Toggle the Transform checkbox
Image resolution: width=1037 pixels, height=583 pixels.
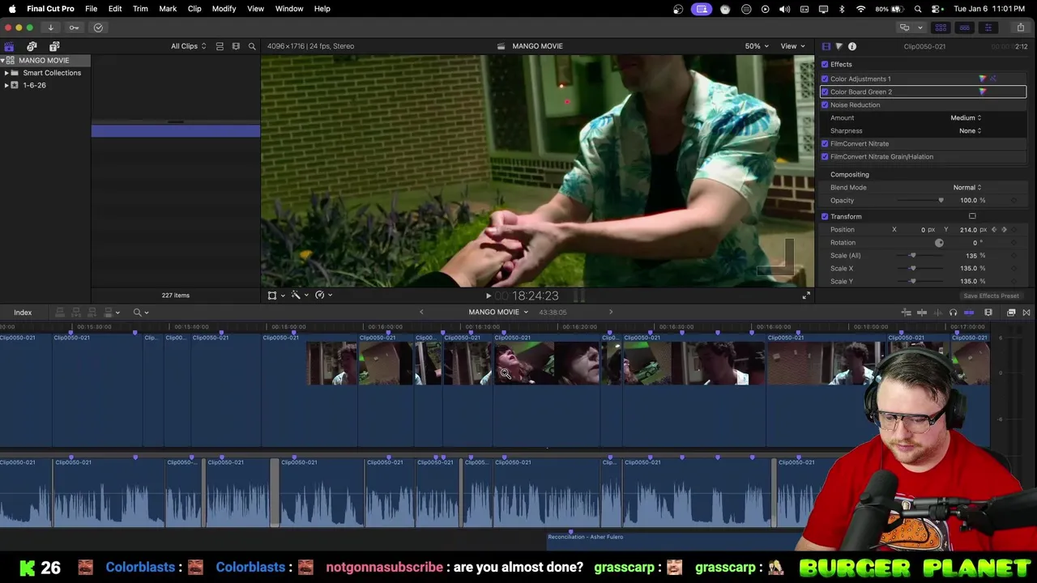(x=825, y=216)
